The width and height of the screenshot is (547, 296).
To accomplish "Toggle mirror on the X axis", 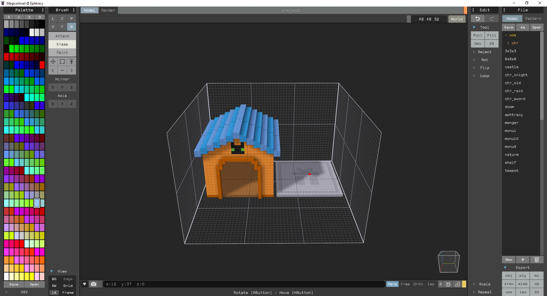I will tap(53, 87).
